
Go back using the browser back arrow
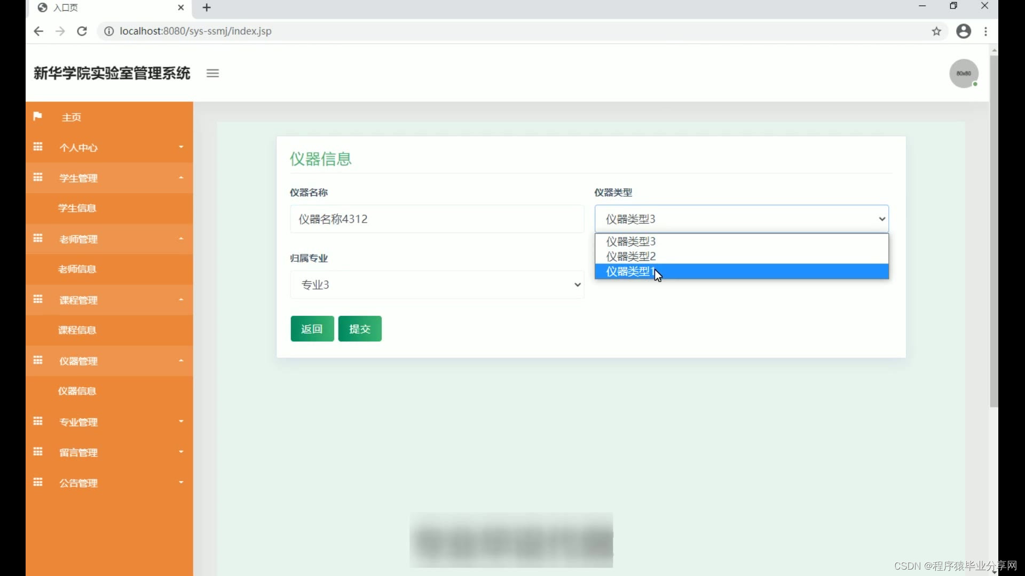pos(38,31)
